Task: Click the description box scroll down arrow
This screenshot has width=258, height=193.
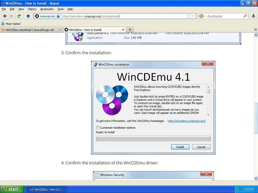Action: click(x=208, y=115)
